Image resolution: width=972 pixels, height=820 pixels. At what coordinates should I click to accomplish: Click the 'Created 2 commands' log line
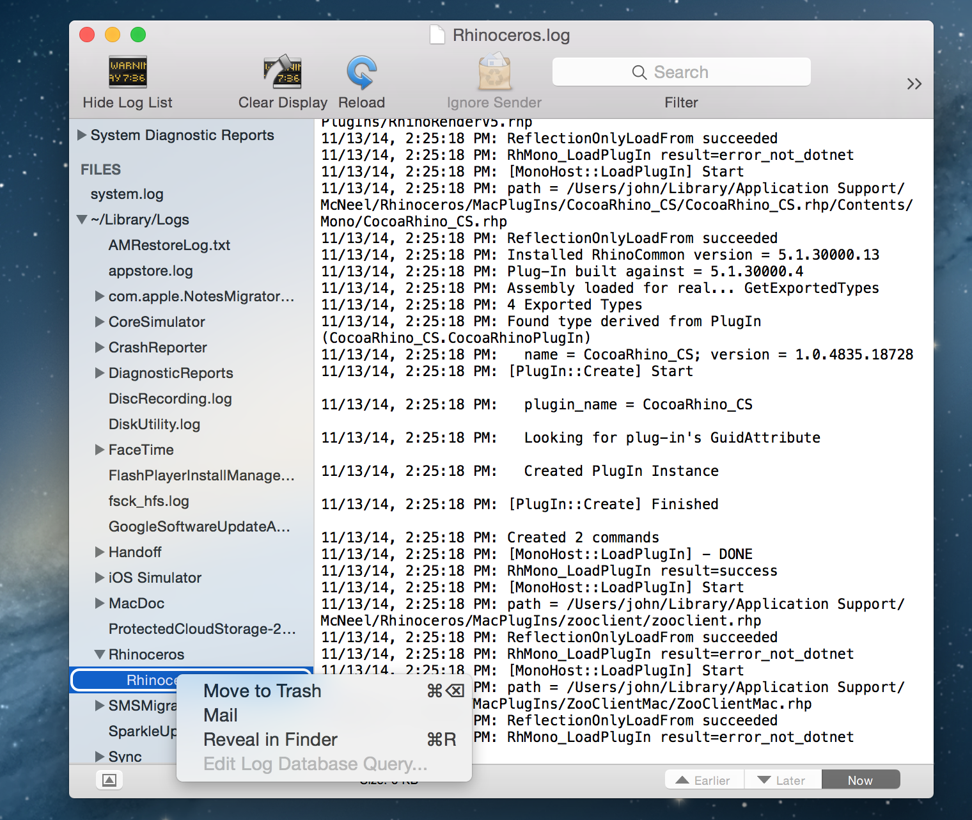pyautogui.click(x=490, y=537)
